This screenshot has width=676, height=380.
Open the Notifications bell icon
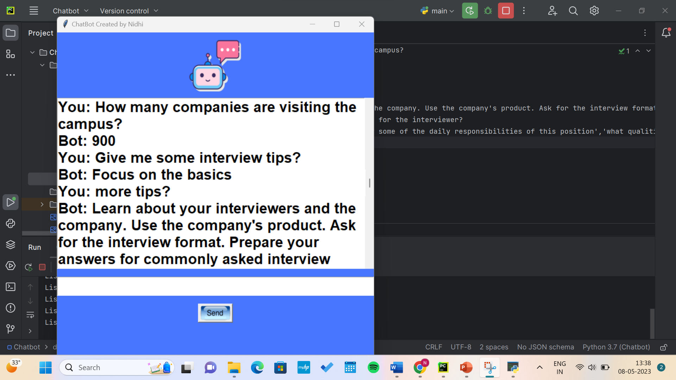click(x=666, y=33)
